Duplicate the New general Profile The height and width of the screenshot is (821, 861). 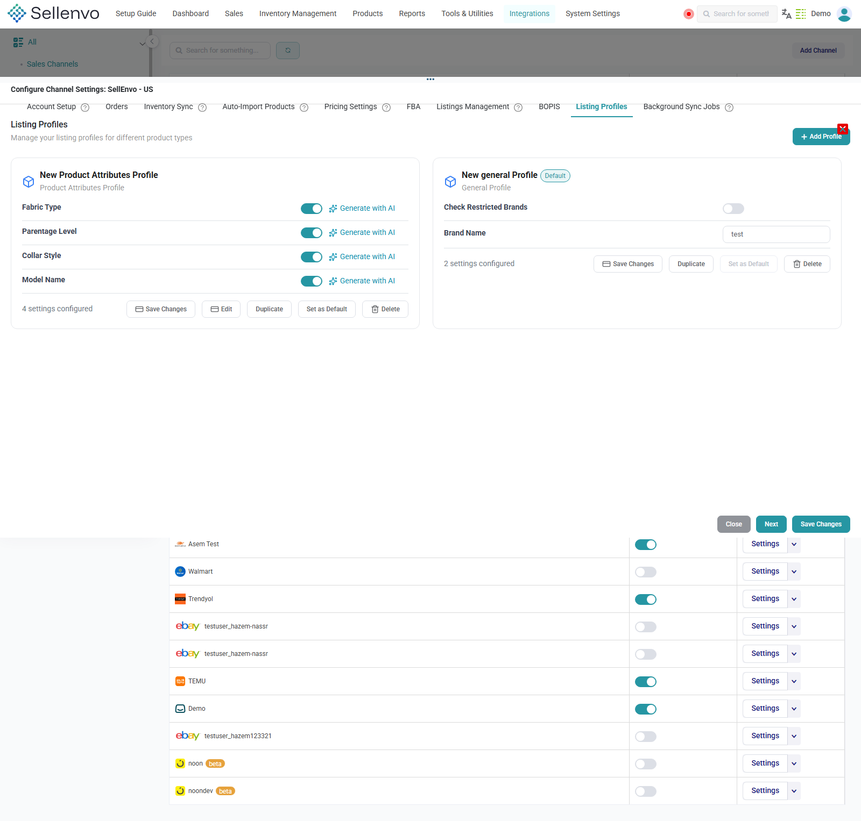(x=691, y=264)
